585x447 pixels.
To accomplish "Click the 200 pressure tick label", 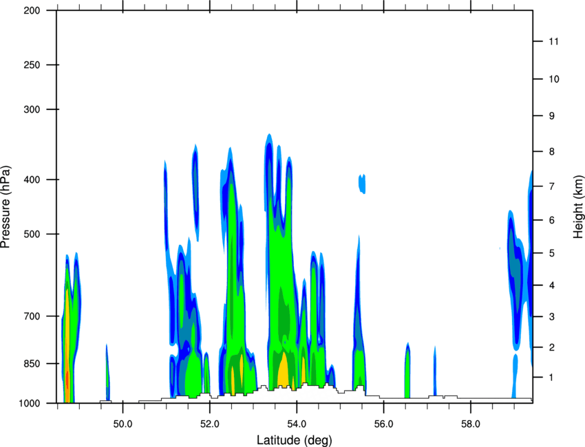I will pos(32,10).
